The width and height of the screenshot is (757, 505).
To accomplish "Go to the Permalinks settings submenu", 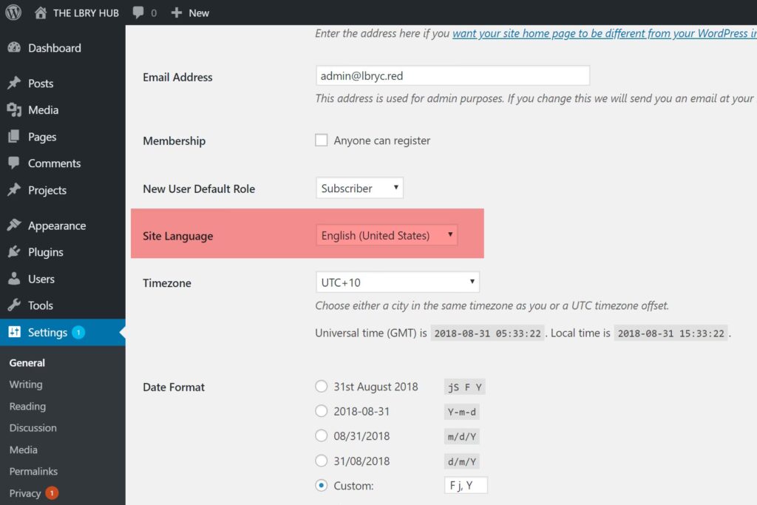I will (33, 471).
